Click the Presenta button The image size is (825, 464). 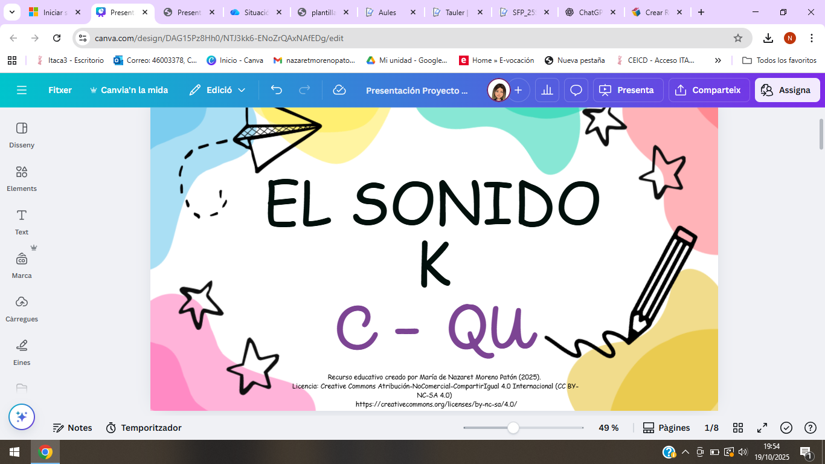coord(628,90)
